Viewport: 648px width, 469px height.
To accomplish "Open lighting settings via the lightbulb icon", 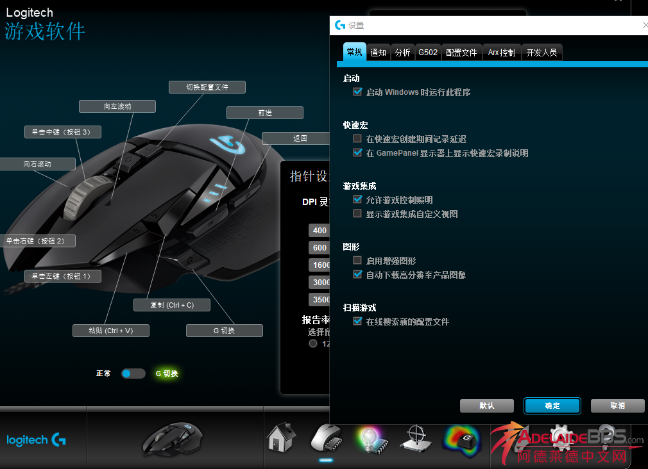I will click(371, 439).
